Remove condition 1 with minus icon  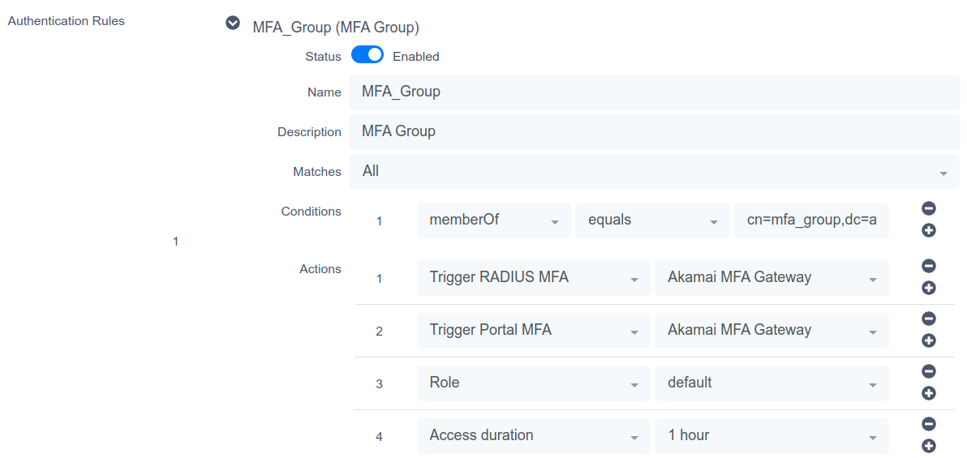click(929, 208)
